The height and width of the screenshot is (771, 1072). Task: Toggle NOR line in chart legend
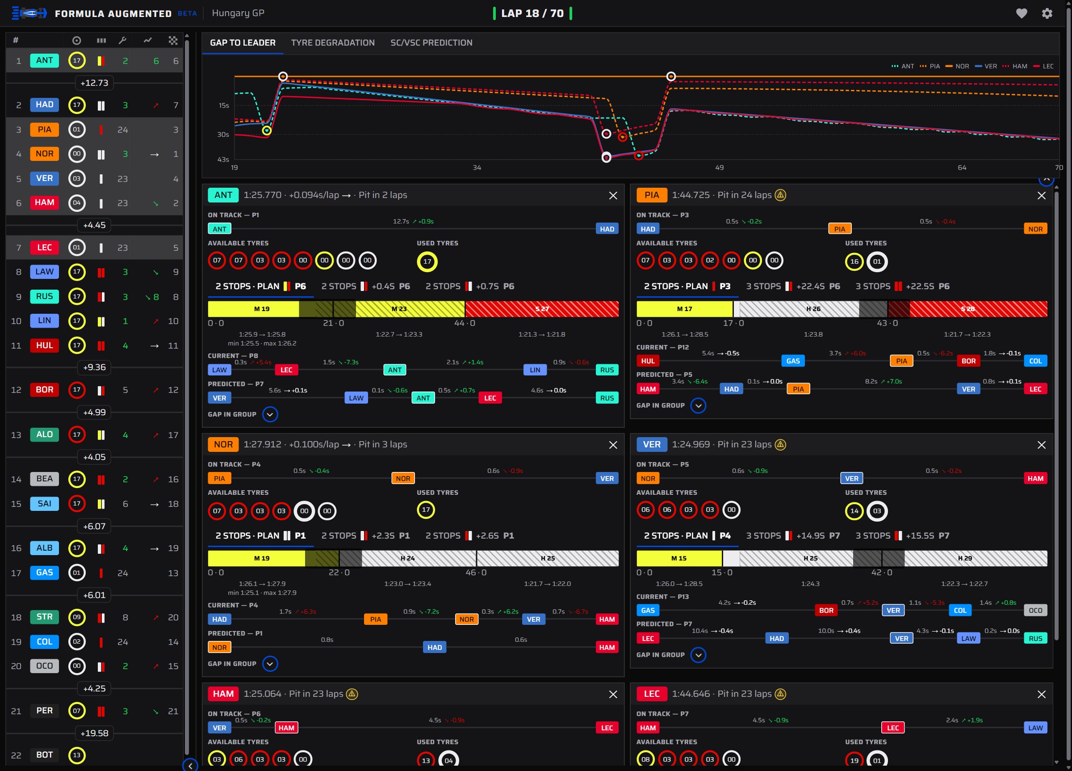[957, 66]
